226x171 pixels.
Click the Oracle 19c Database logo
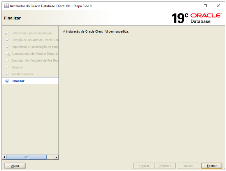point(197,18)
